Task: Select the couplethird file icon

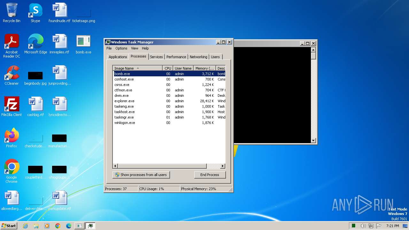Action: (x=35, y=171)
